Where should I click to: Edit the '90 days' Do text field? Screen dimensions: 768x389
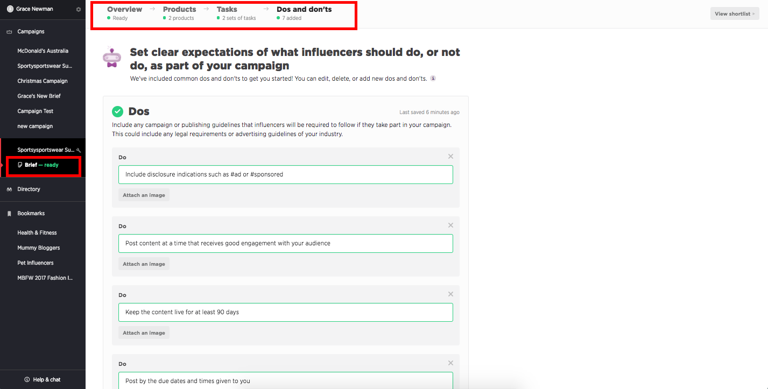286,312
